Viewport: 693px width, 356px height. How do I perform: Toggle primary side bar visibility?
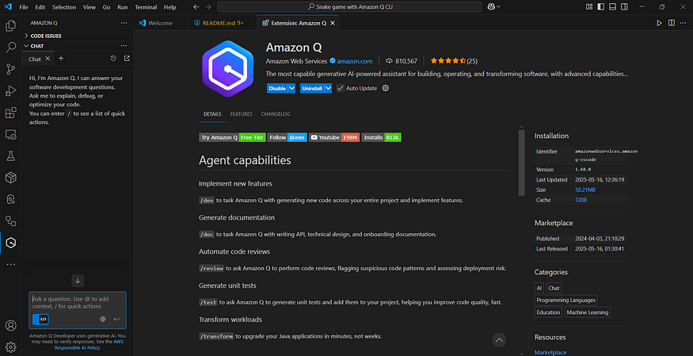(x=600, y=6)
